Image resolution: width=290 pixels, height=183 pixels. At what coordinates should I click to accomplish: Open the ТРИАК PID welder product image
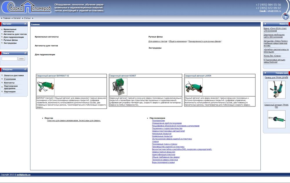[x=276, y=119]
